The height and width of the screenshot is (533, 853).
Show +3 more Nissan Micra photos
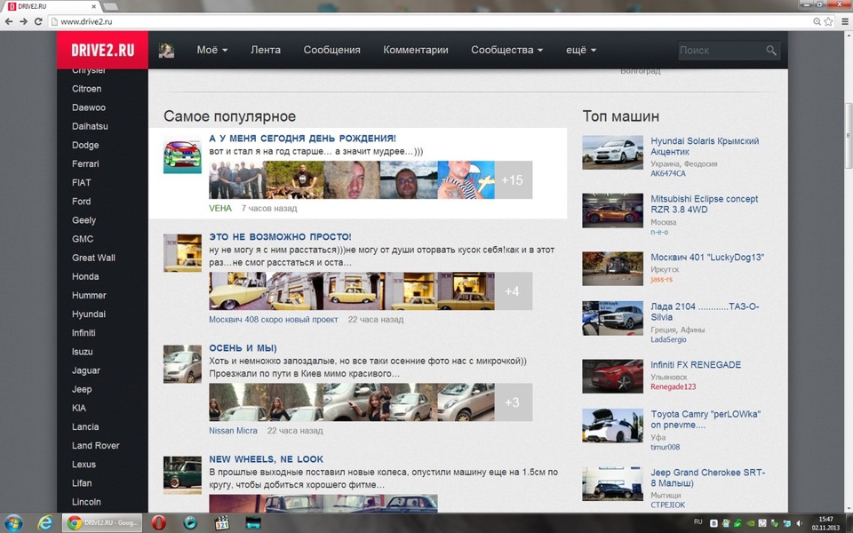coord(513,402)
